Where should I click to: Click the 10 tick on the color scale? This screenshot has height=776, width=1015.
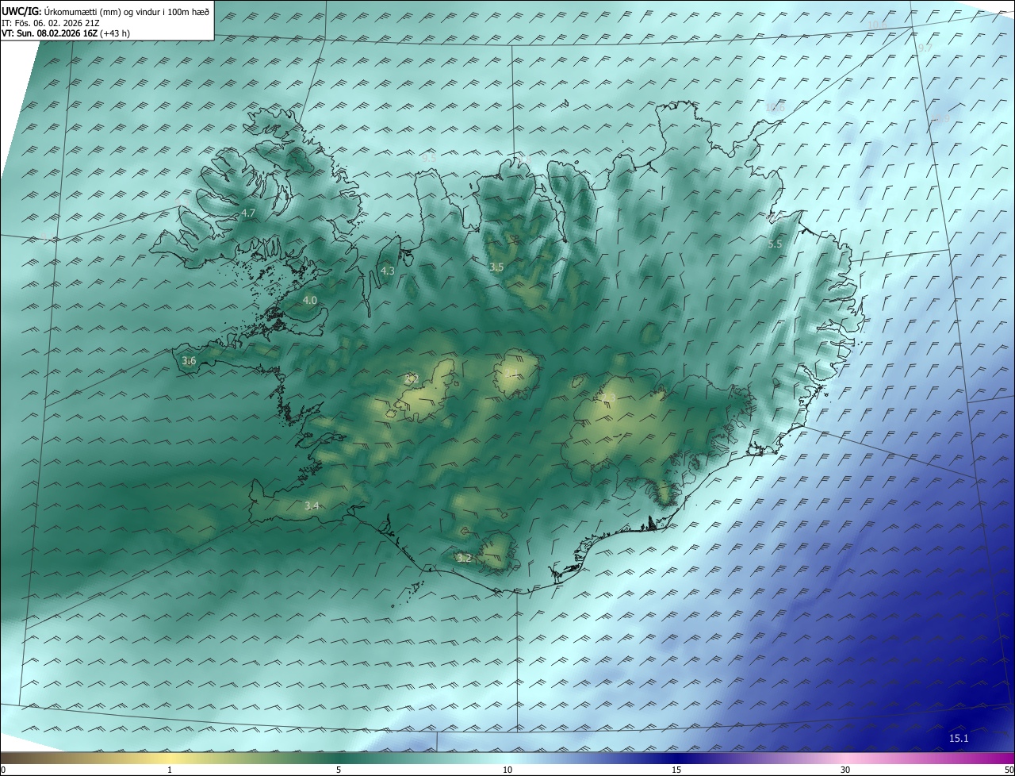pos(507,770)
